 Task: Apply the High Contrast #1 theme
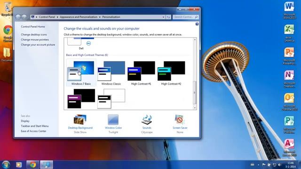141,73
